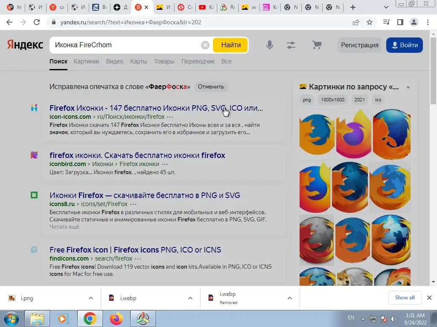The width and height of the screenshot is (437, 327).
Task: Open the icons8.ru result three-dot menu
Action: [x=133, y=204]
